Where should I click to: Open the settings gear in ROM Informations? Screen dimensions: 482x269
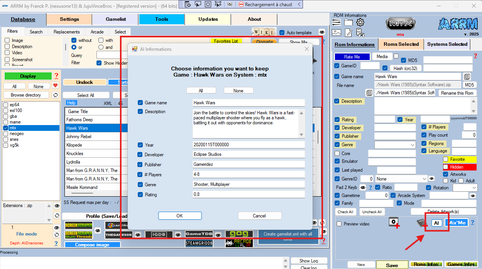pyautogui.click(x=360, y=23)
